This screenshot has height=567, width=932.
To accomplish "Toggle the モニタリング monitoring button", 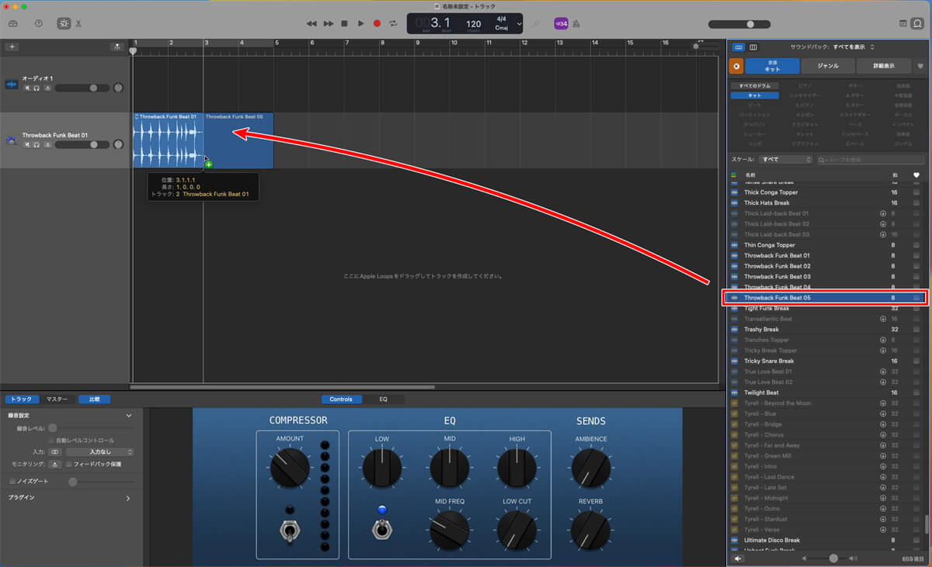I will 54,464.
